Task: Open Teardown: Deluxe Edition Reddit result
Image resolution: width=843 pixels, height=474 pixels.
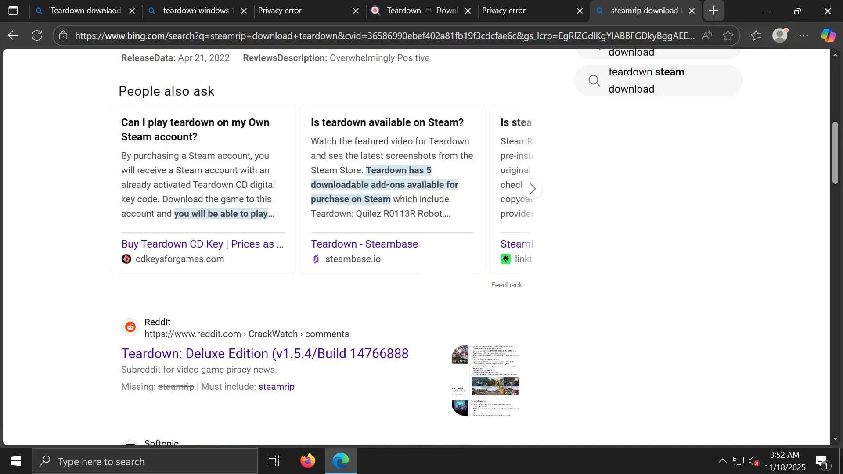Action: tap(265, 353)
